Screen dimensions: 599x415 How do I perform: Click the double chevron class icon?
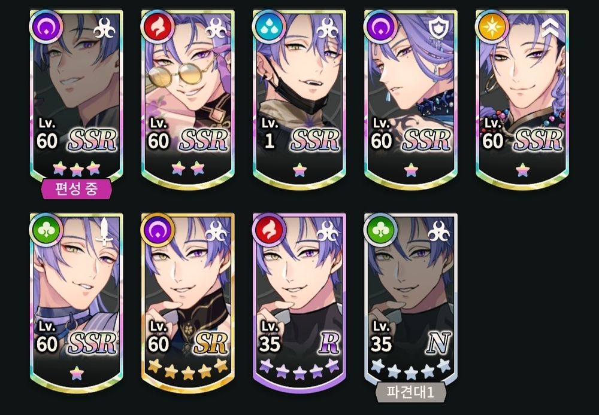[x=550, y=29]
